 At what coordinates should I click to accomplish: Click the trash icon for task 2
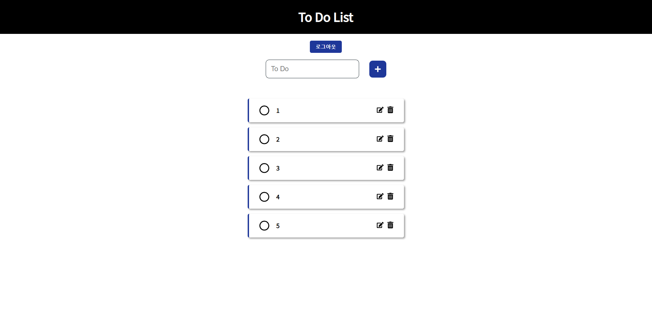pos(390,139)
